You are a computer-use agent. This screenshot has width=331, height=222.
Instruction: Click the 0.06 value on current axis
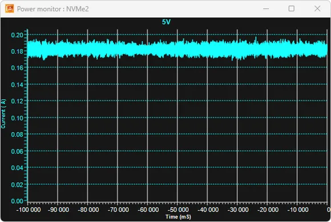17,151
